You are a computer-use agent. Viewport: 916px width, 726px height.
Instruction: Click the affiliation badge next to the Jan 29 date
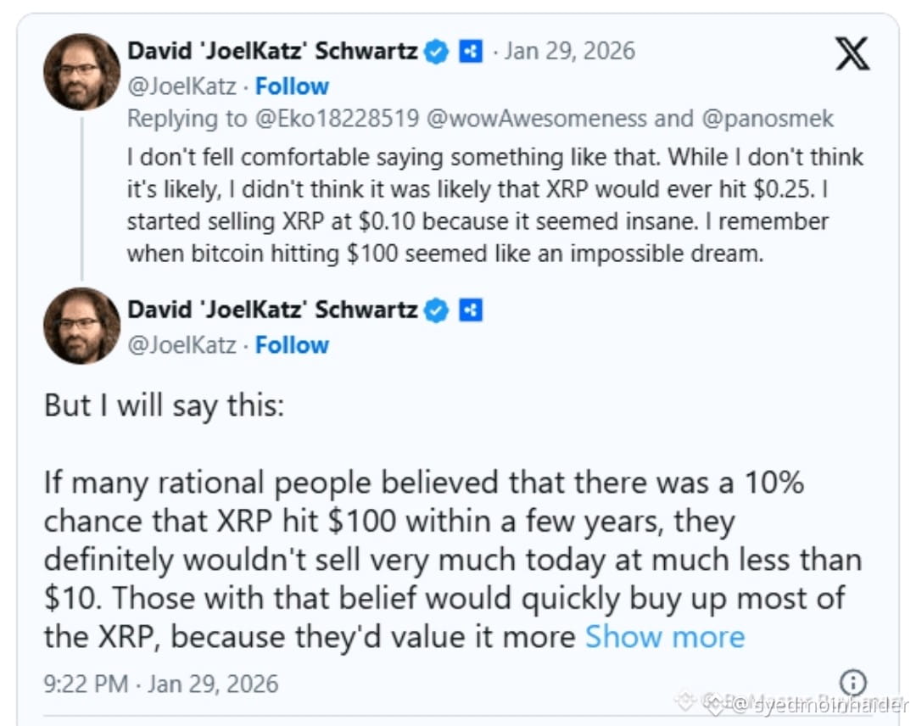click(471, 51)
